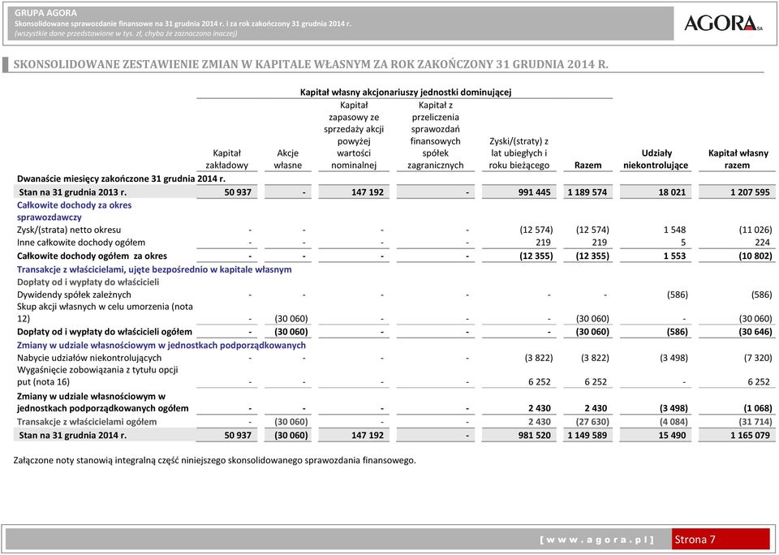
Task: Click the 'Wygaśnięcie zobowiązania z tytułu opcji' row label
Action: point(97,376)
